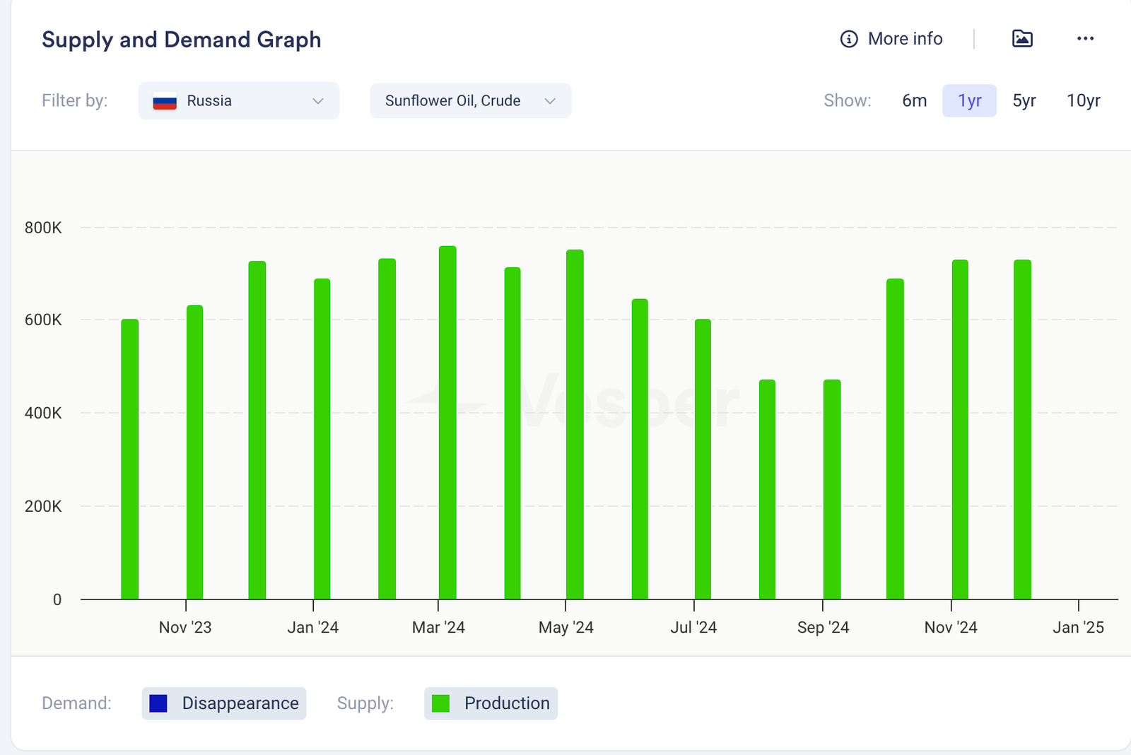
Task: Select the 1yr time range
Action: coord(969,101)
